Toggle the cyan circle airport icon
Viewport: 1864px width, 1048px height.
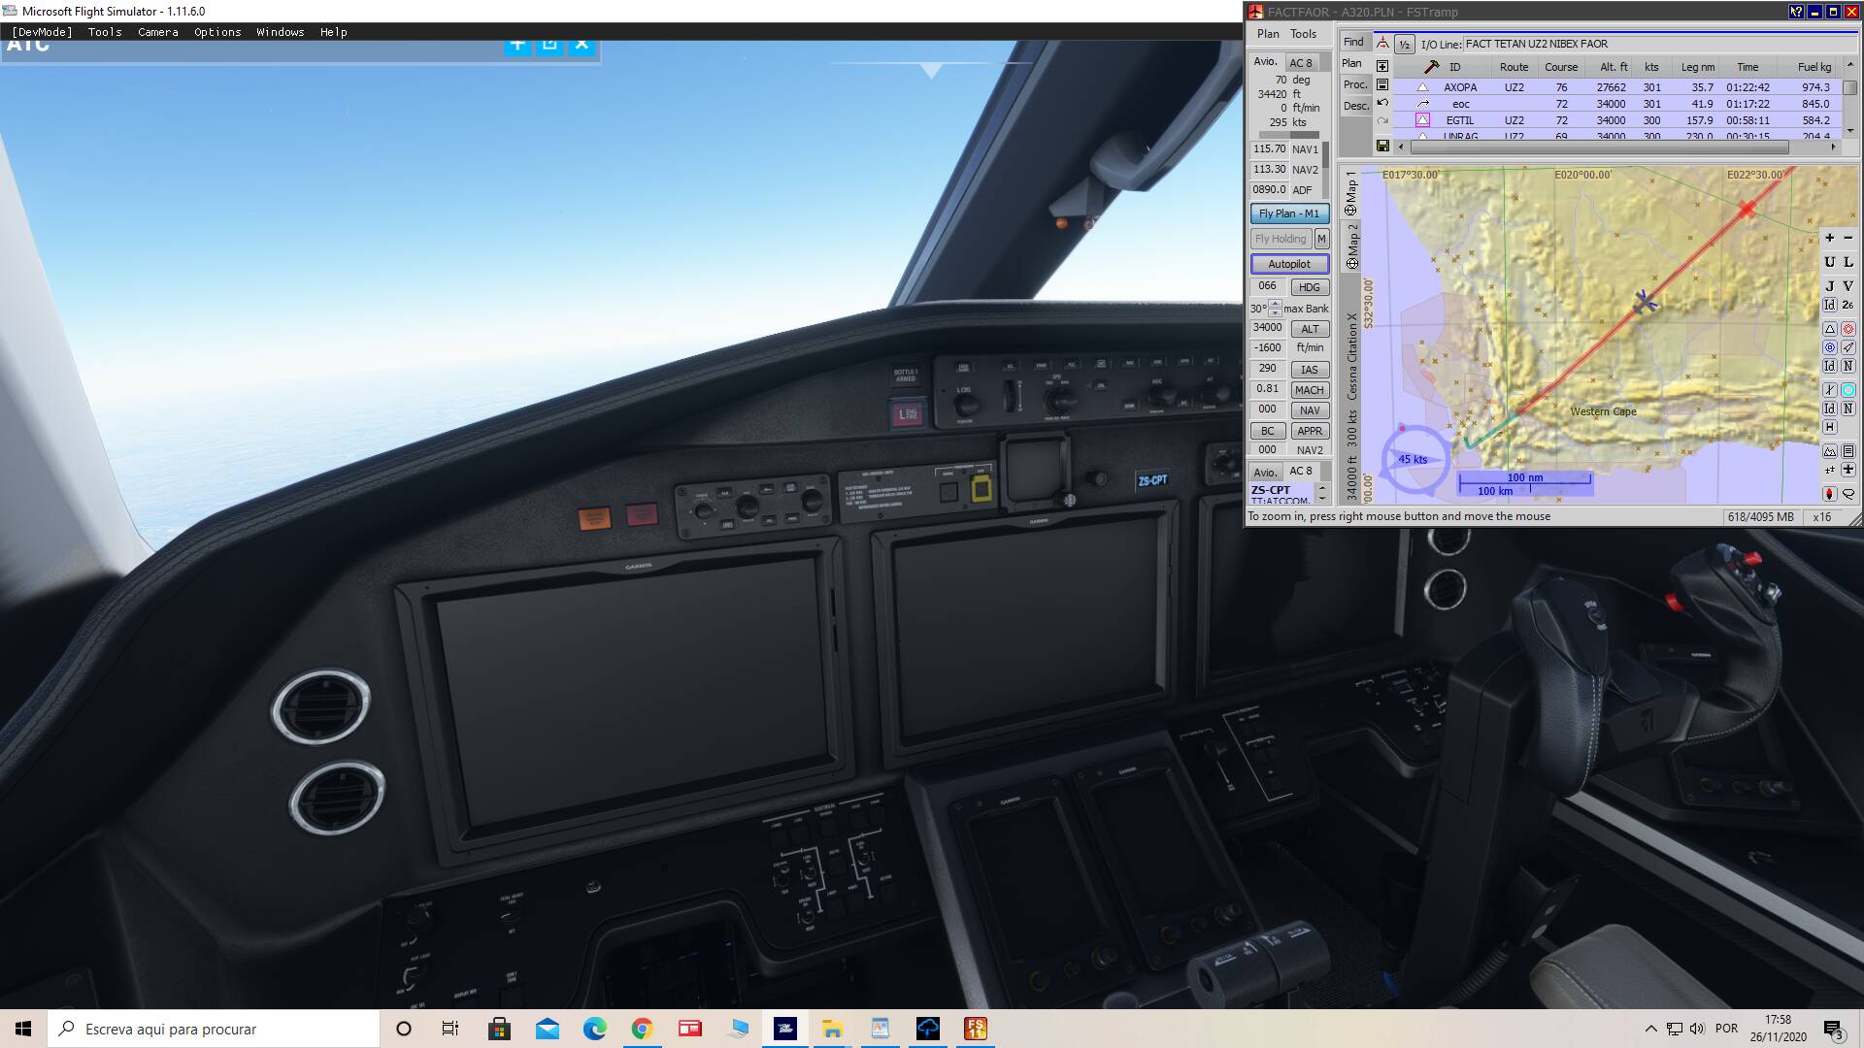coord(1848,390)
